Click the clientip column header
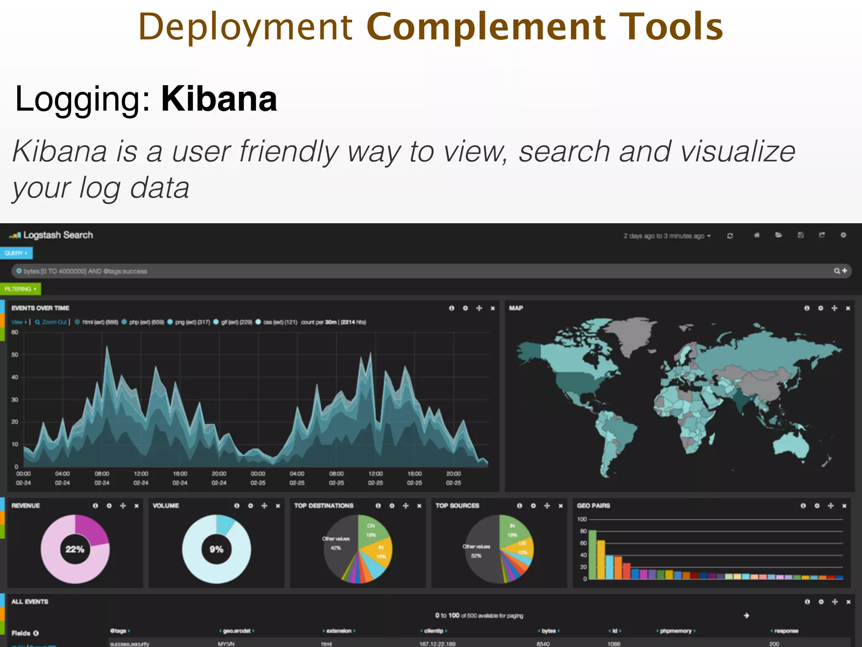Screen dimensions: 862x647 [x=434, y=631]
